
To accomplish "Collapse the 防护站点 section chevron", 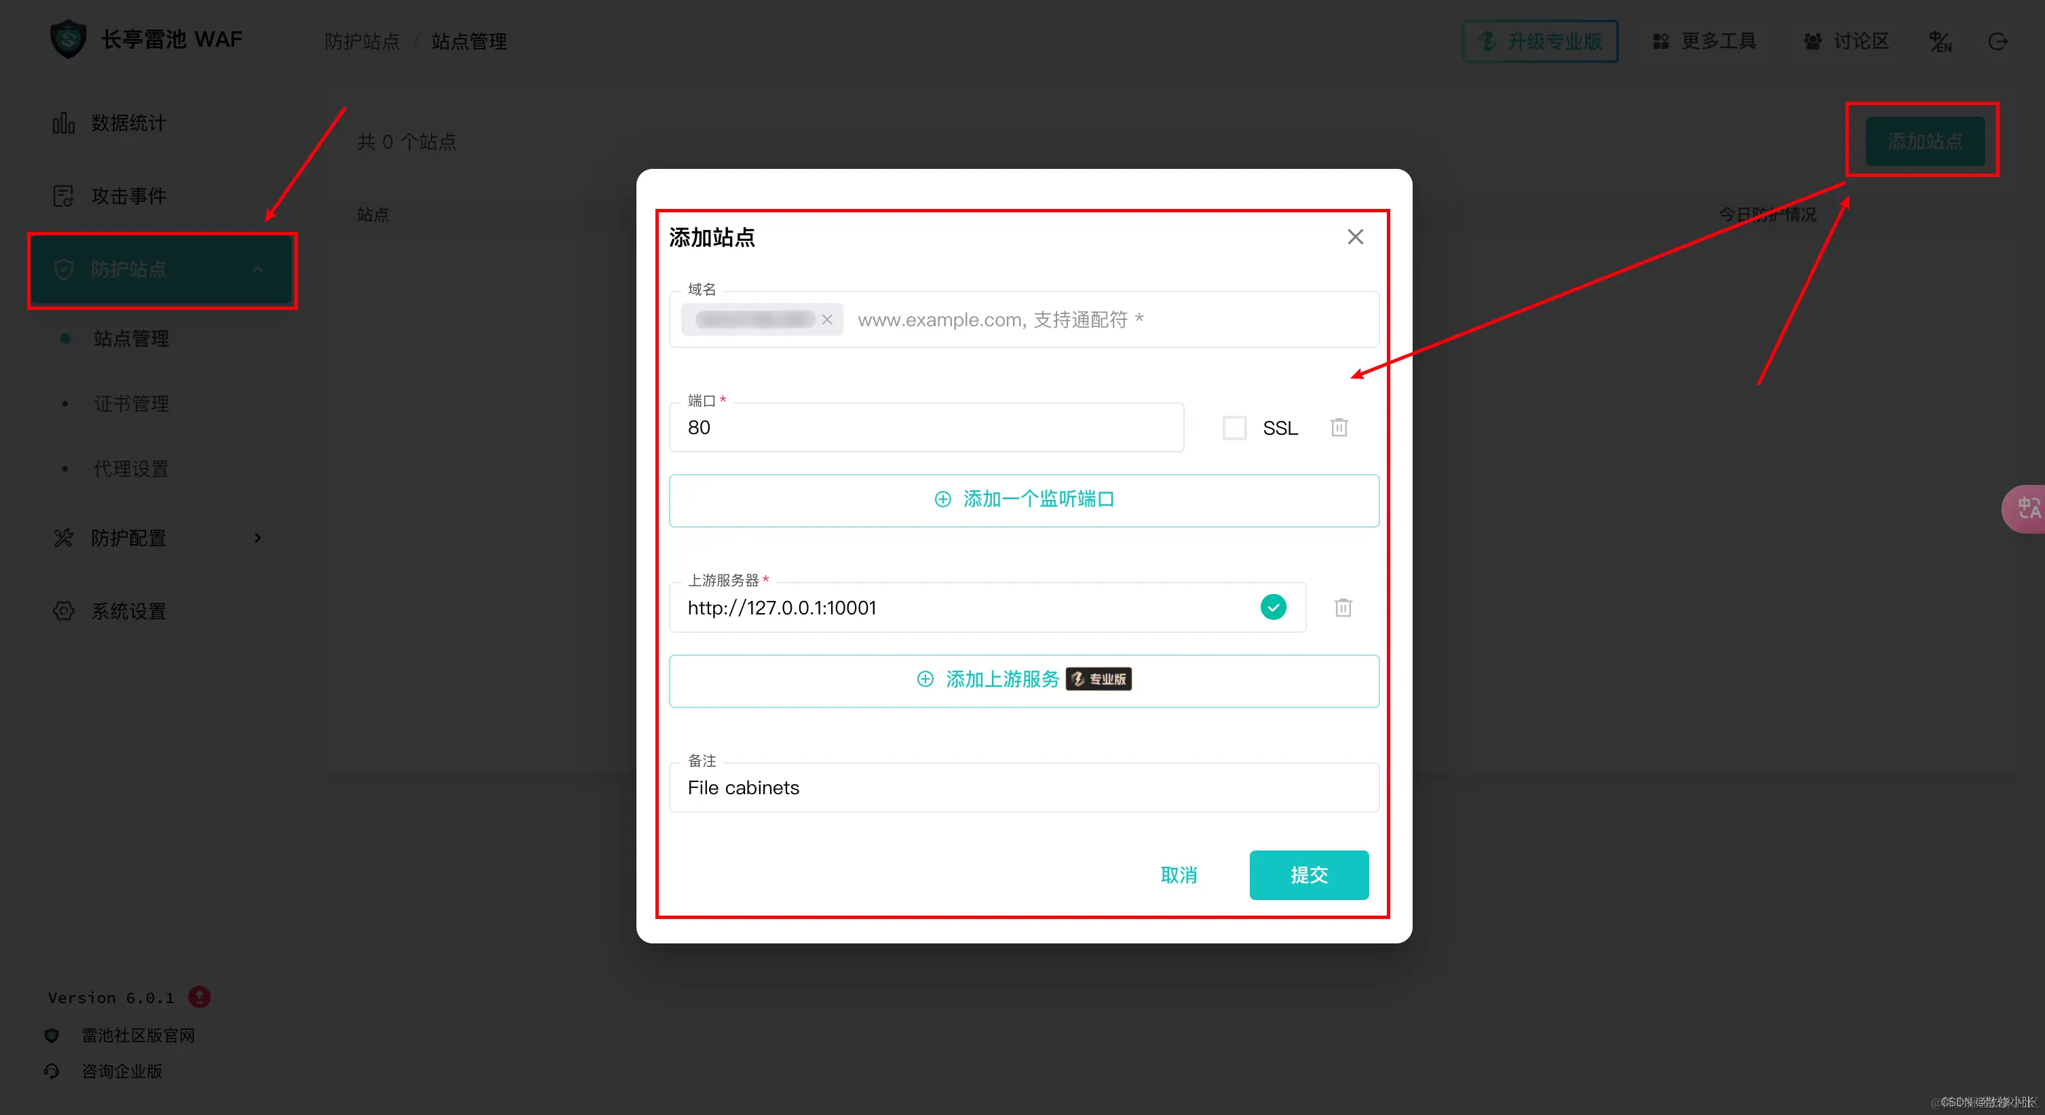I will coord(258,270).
